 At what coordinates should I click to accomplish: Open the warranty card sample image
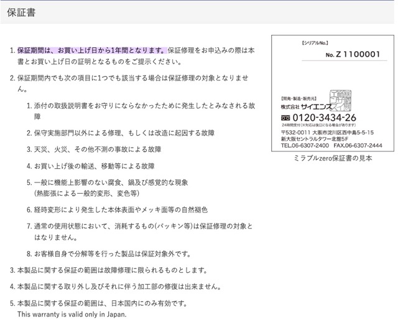[x=332, y=93]
